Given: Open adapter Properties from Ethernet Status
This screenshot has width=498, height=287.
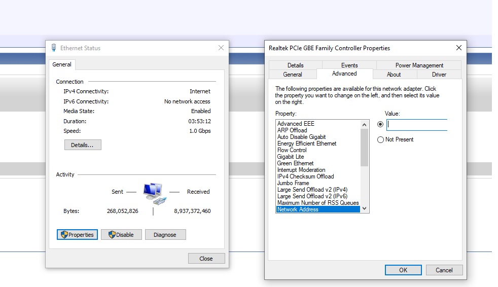Looking at the screenshot, I should tap(77, 235).
